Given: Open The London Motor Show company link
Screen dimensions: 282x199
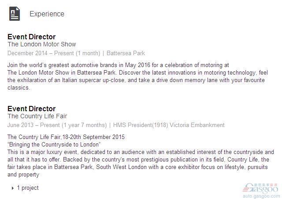Looking at the screenshot, I should [x=41, y=44].
